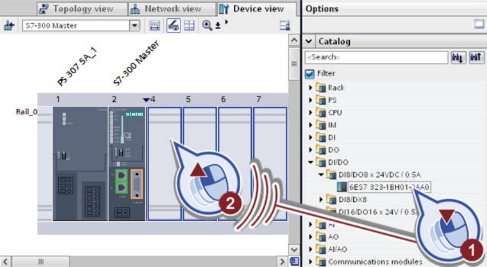Open the S7-300 Master device dropdown
This screenshot has height=267, width=487.
click(134, 26)
